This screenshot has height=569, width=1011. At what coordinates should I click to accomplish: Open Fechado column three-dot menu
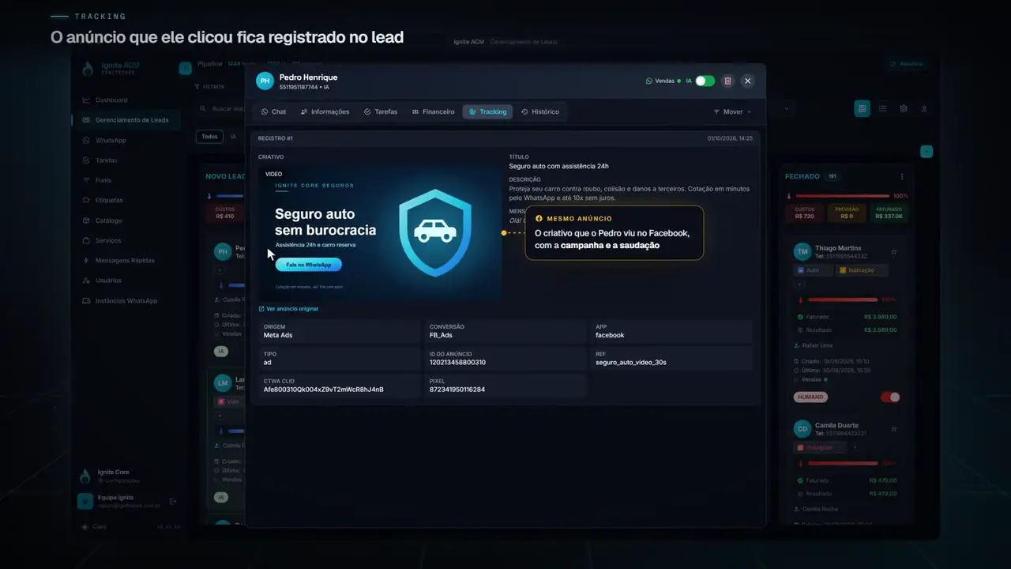[902, 176]
